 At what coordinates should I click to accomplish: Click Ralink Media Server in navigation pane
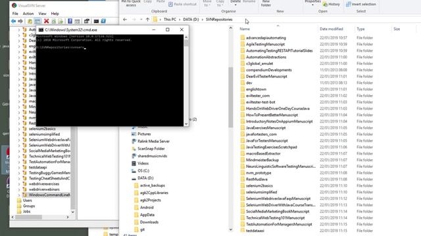coord(153,142)
